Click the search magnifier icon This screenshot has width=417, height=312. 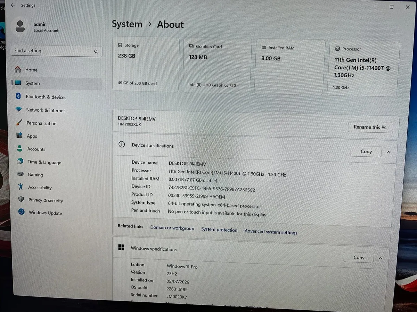coord(96,52)
